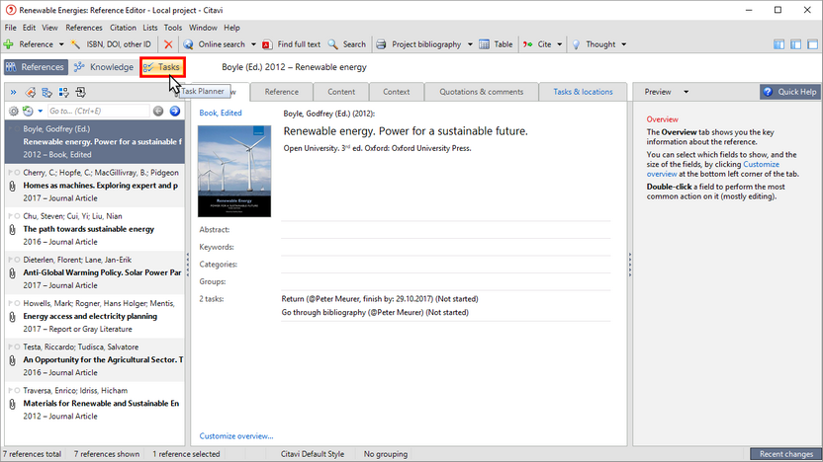Click the Book, Edited link
Viewport: 823px width, 462px height.
pos(221,113)
